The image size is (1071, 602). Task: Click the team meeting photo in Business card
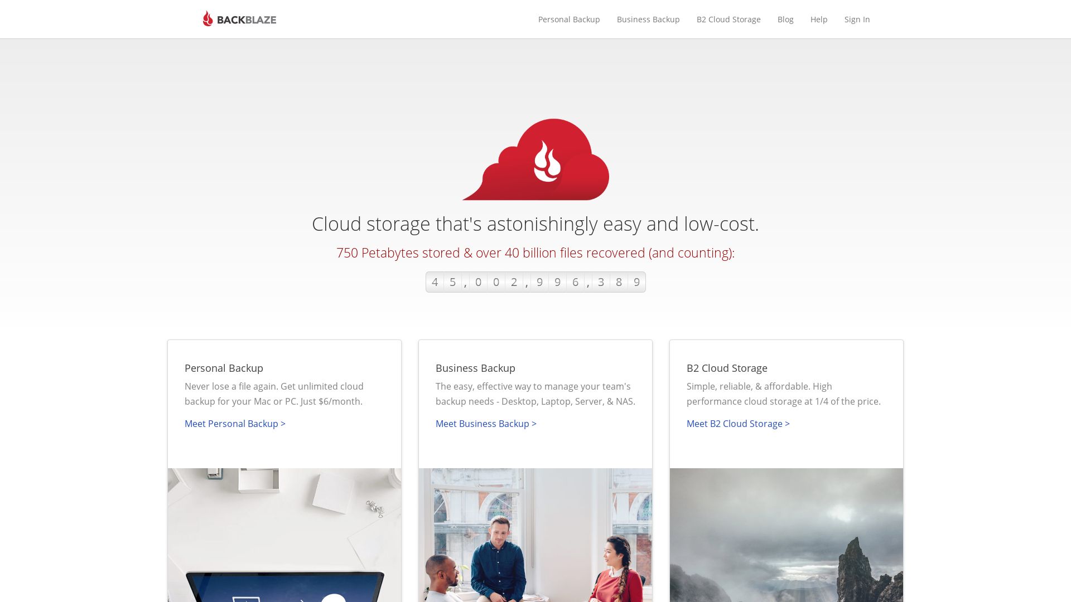pos(535,535)
